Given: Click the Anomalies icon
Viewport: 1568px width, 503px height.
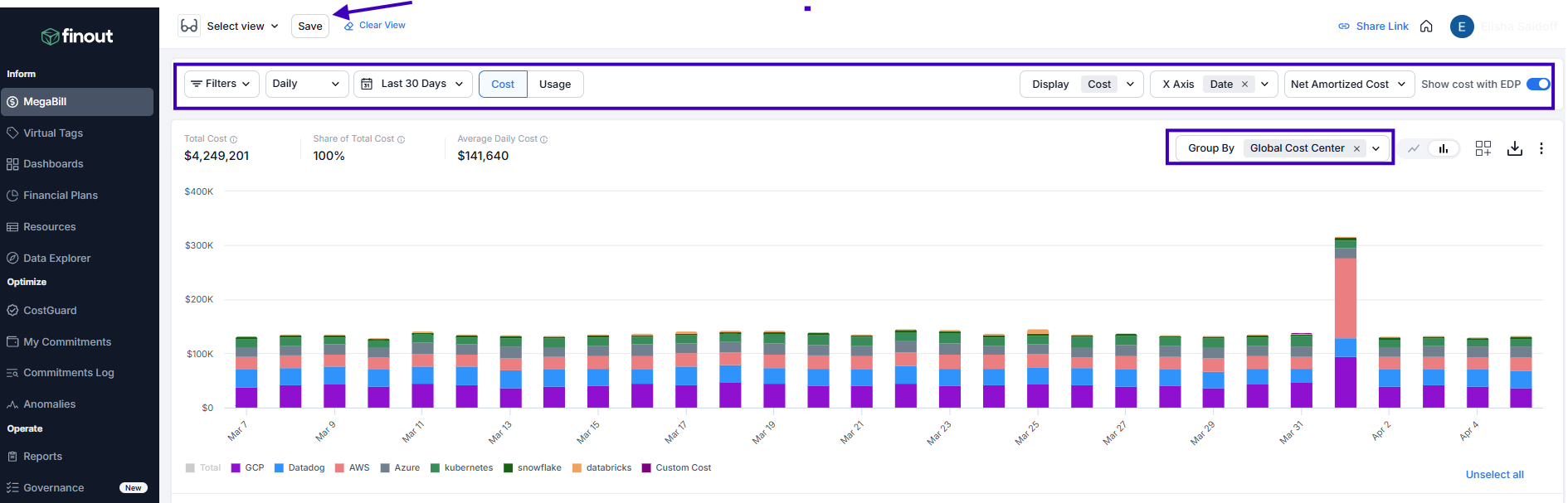Looking at the screenshot, I should (x=12, y=404).
